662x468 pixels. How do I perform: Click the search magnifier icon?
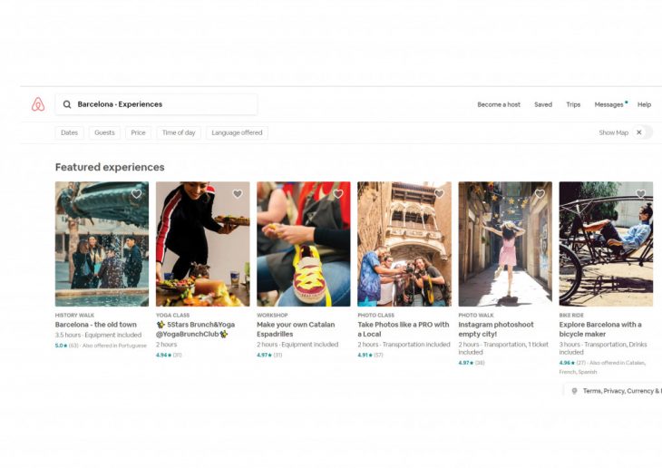pos(67,104)
